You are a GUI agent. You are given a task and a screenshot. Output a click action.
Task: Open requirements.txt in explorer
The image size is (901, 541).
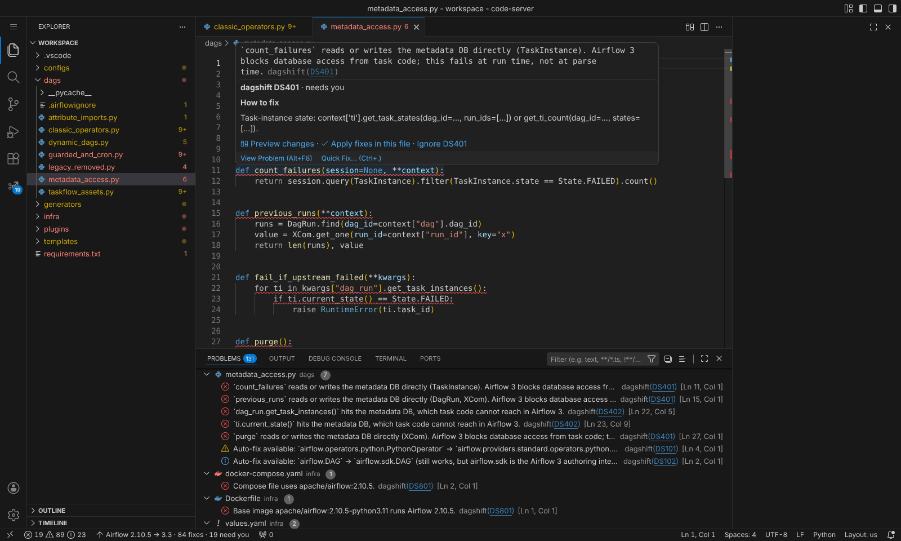click(x=111, y=254)
